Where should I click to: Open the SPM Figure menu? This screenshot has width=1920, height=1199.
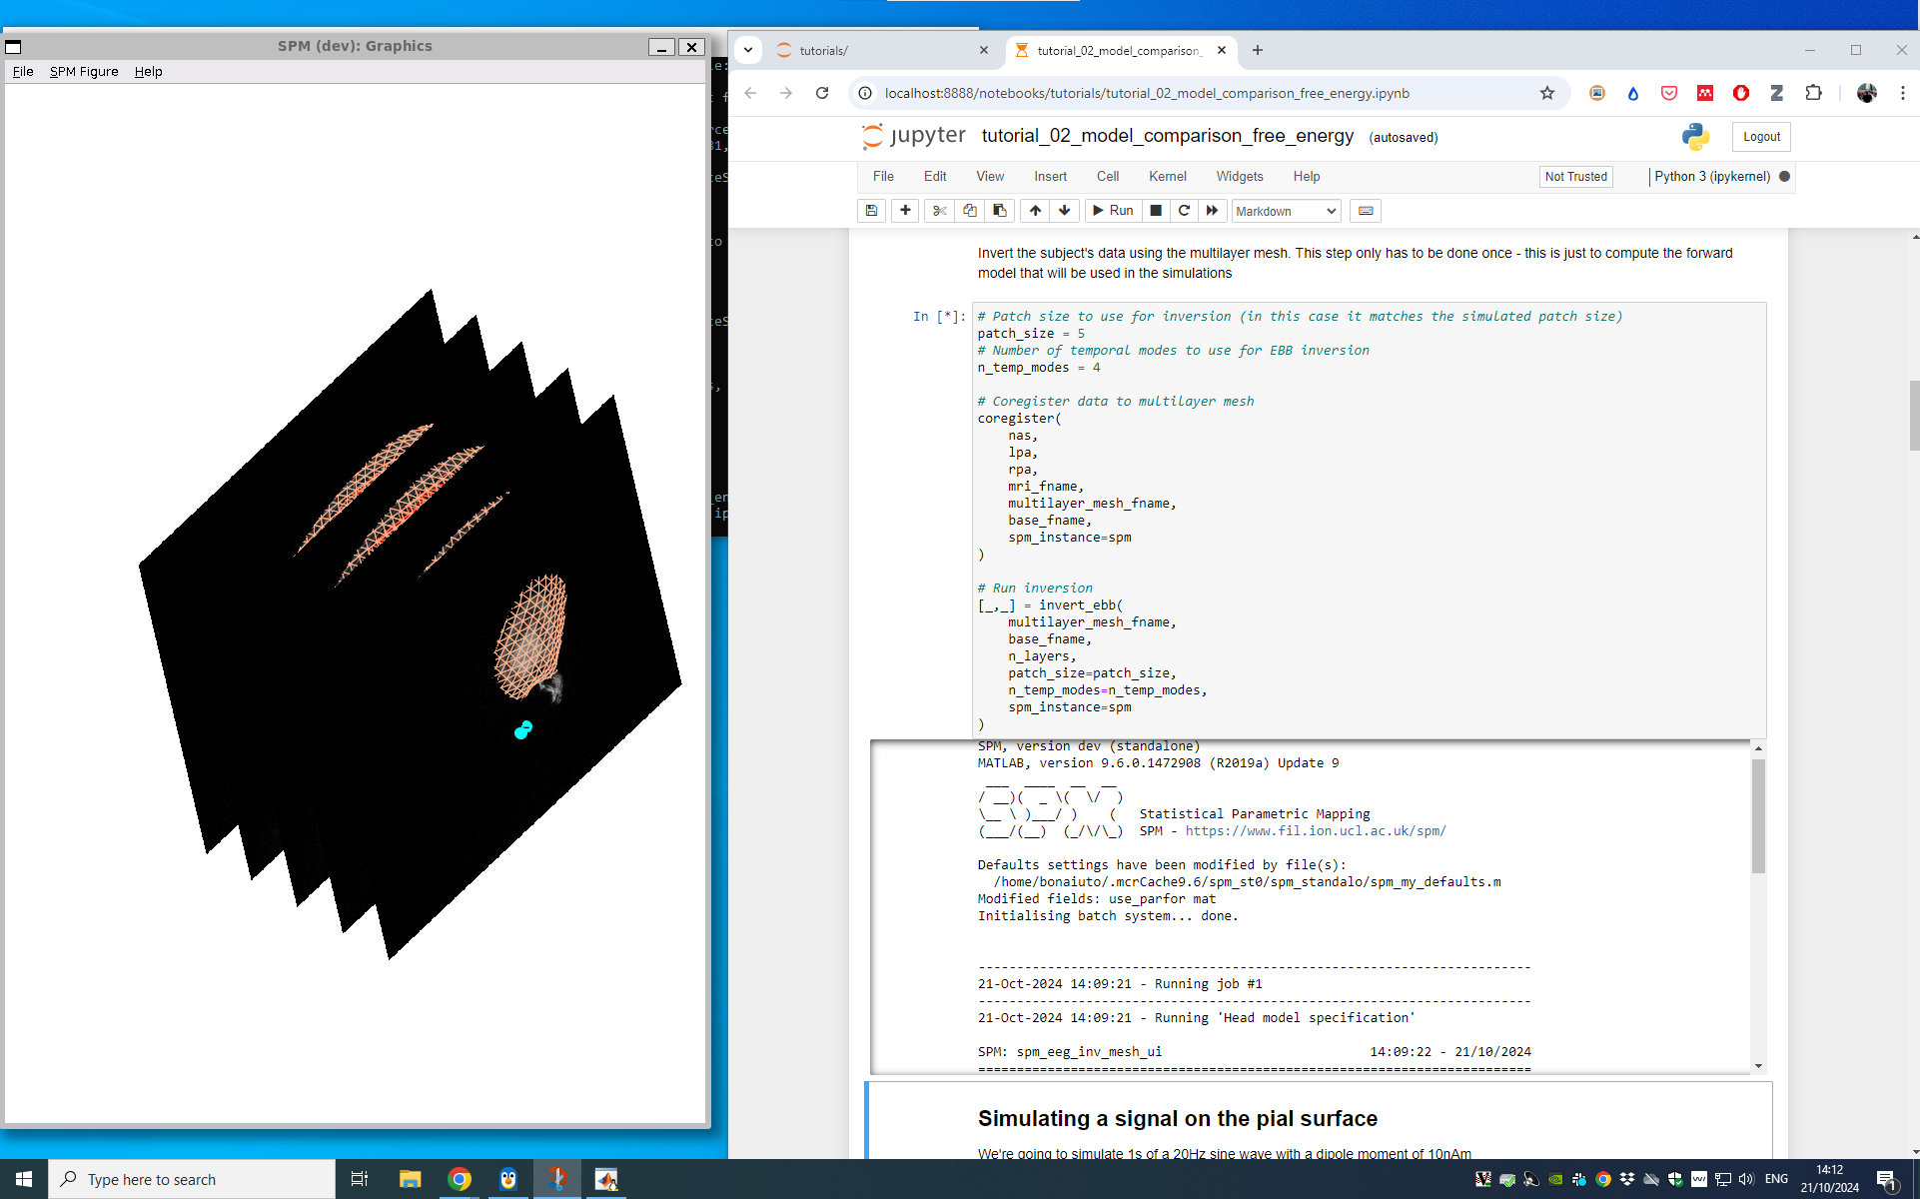click(84, 72)
